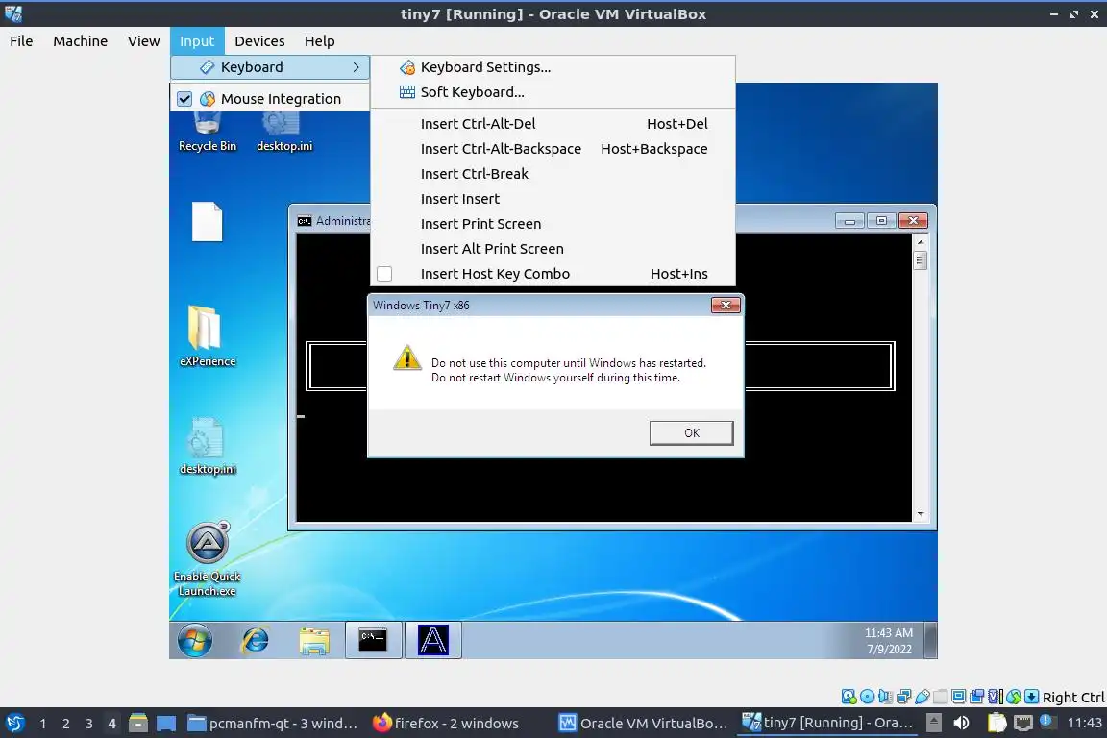This screenshot has height=738, width=1107.
Task: Click the host panel clock 11:43
Action: coord(1084,724)
